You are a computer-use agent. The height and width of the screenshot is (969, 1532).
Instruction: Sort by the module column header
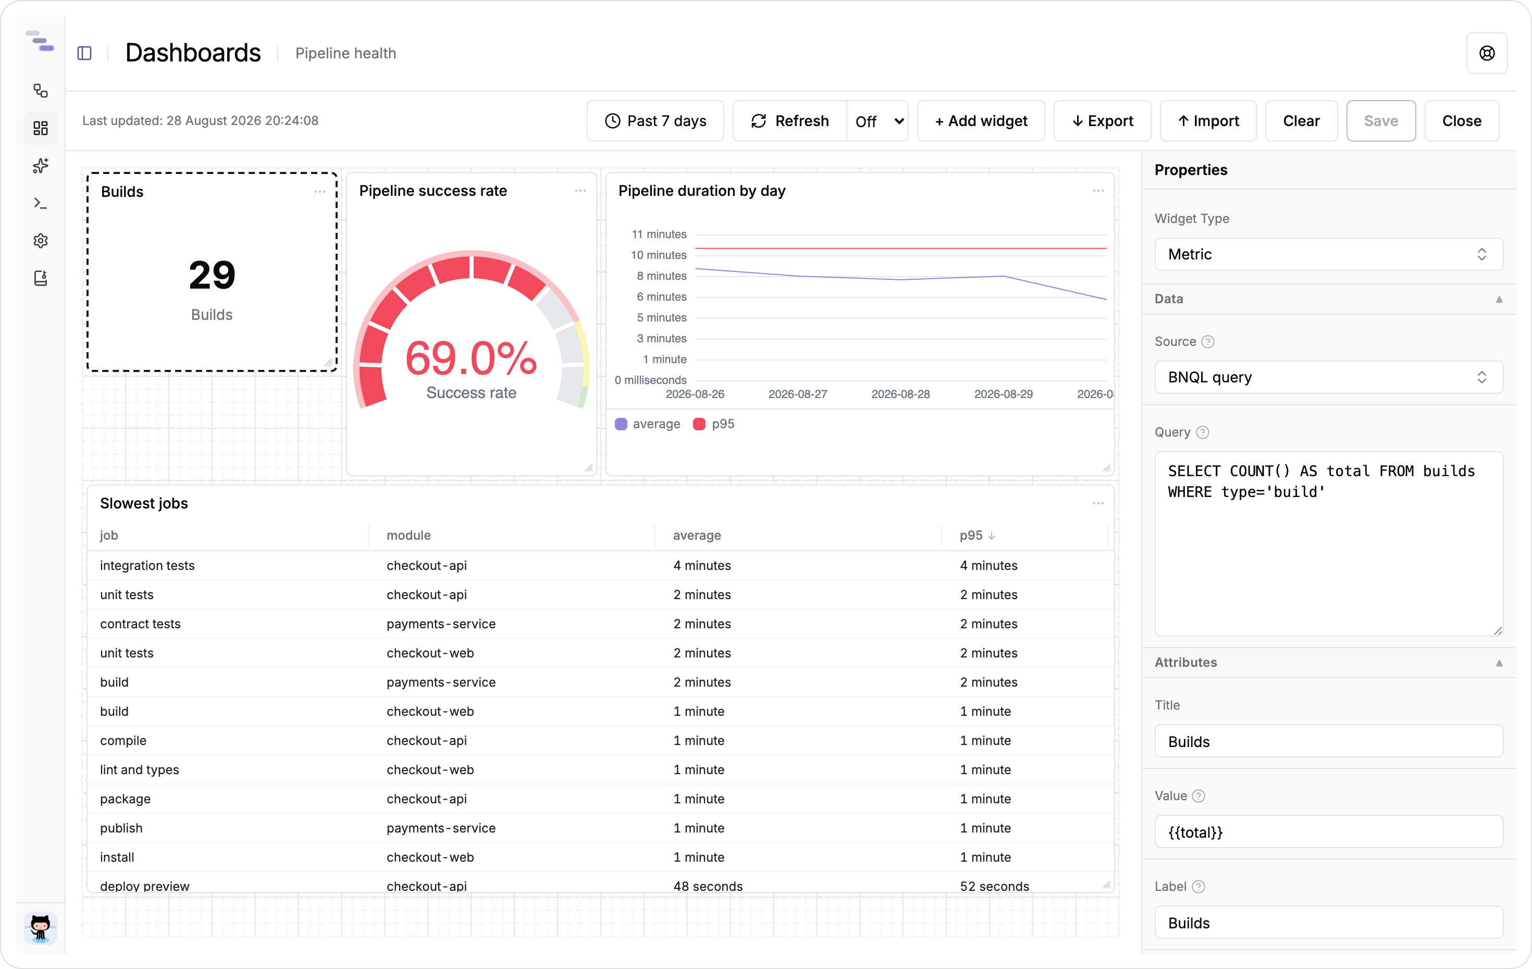(x=409, y=536)
